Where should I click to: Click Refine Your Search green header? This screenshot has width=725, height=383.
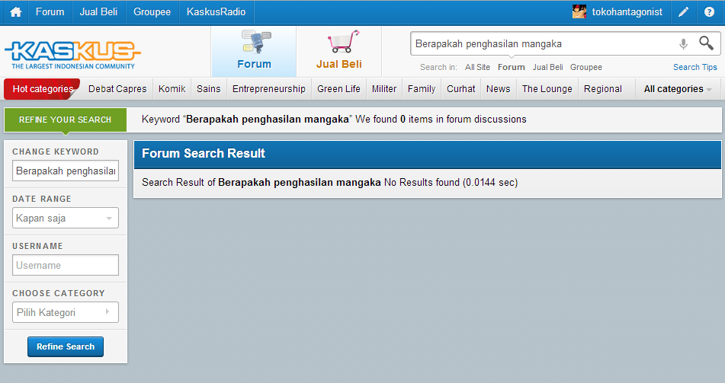66,120
